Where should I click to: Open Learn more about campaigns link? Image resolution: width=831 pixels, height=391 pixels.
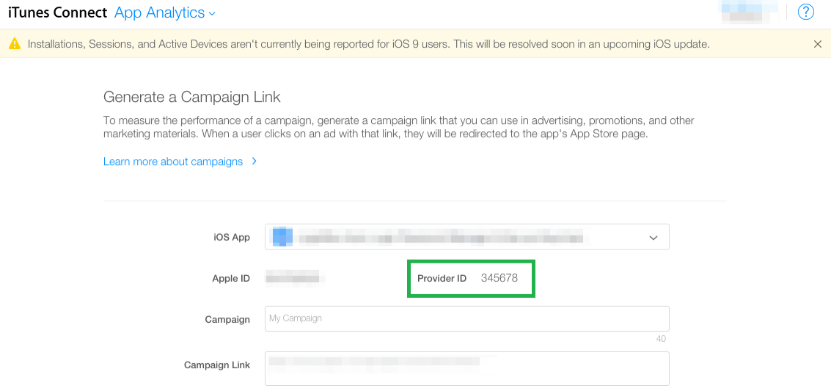click(180, 161)
